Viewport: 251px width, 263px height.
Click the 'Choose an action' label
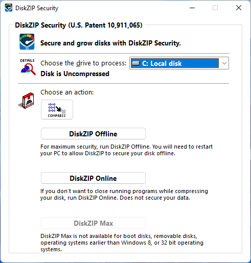click(x=67, y=92)
